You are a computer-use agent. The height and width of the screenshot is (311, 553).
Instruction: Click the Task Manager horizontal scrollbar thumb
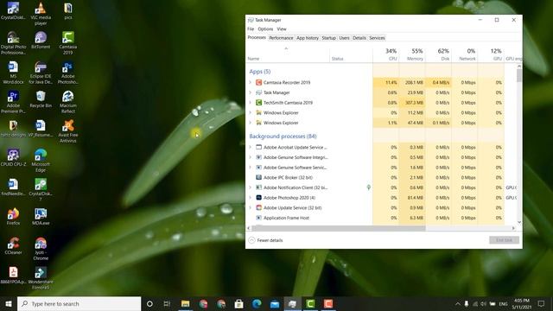339,228
